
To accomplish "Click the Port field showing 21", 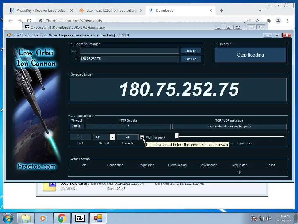I will pyautogui.click(x=80, y=137).
